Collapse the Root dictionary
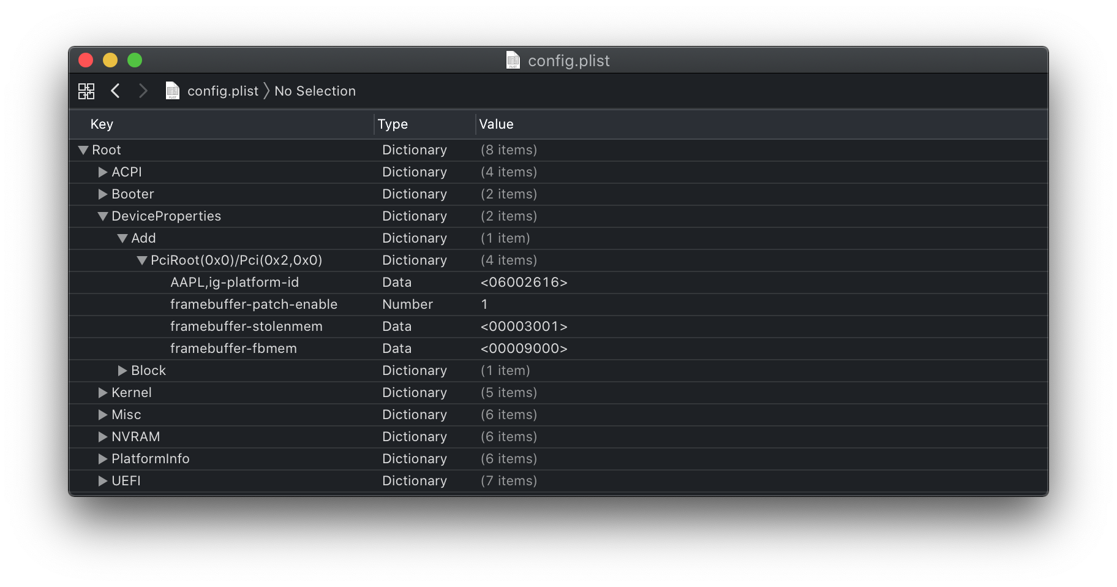 coord(83,150)
